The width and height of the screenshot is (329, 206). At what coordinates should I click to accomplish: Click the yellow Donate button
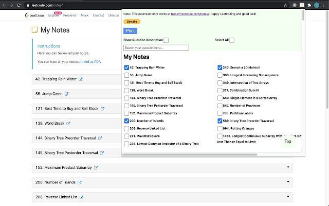[x=132, y=22]
